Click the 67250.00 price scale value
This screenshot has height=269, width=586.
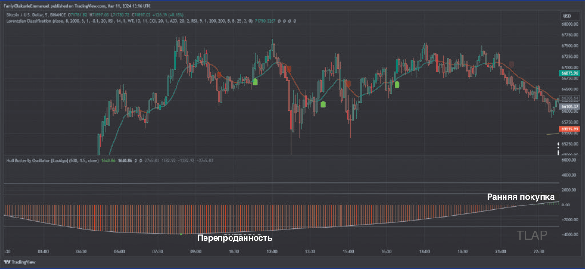click(570, 57)
